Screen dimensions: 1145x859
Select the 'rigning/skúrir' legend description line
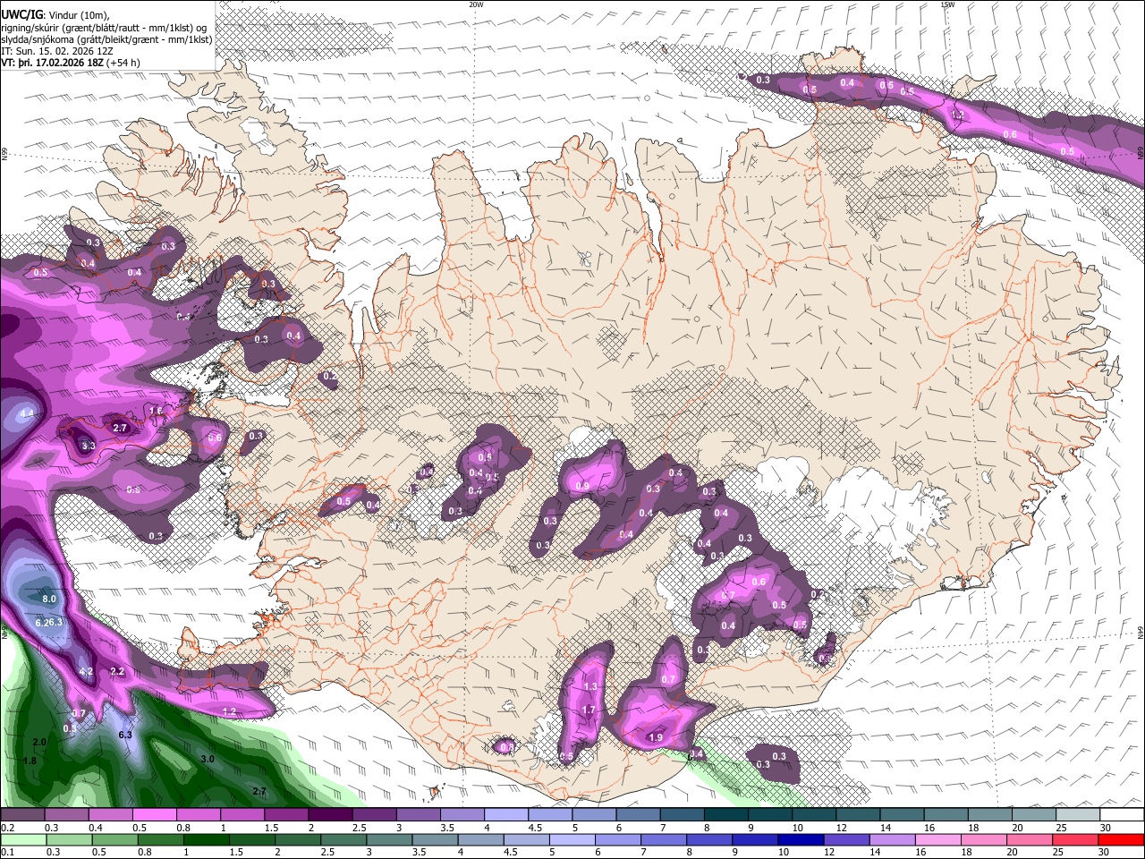coord(103,28)
